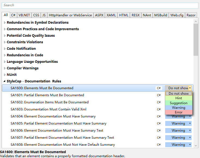This screenshot has width=200, height=158.
Task: Switch to the RESX tab
Action: click(136, 15)
